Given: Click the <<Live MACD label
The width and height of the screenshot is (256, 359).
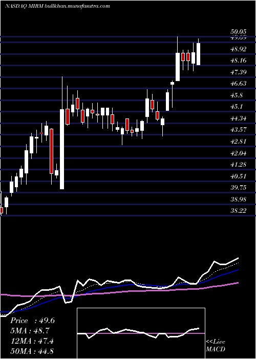Looking at the screenshot, I should 216,346.
